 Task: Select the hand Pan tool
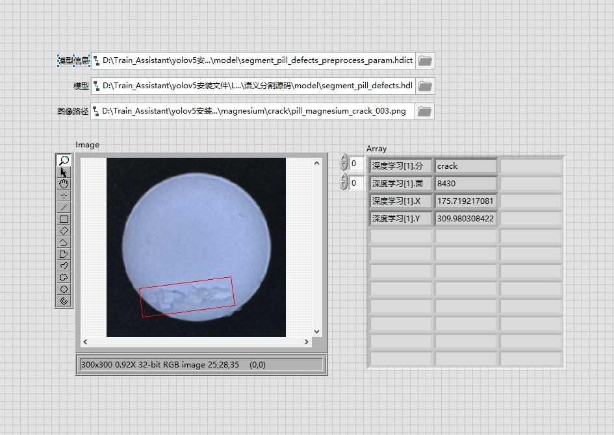[x=64, y=184]
